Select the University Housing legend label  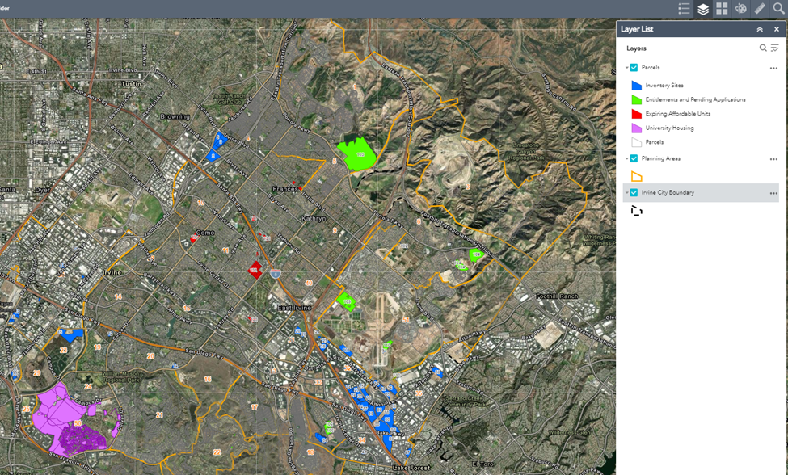pos(669,128)
